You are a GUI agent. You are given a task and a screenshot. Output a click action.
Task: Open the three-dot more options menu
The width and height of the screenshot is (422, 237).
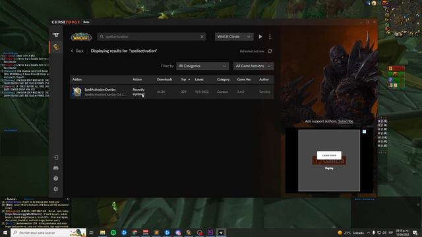pyautogui.click(x=270, y=37)
